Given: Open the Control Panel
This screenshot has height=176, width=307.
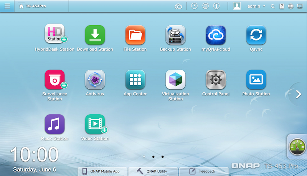Looking at the screenshot, I should tap(216, 80).
